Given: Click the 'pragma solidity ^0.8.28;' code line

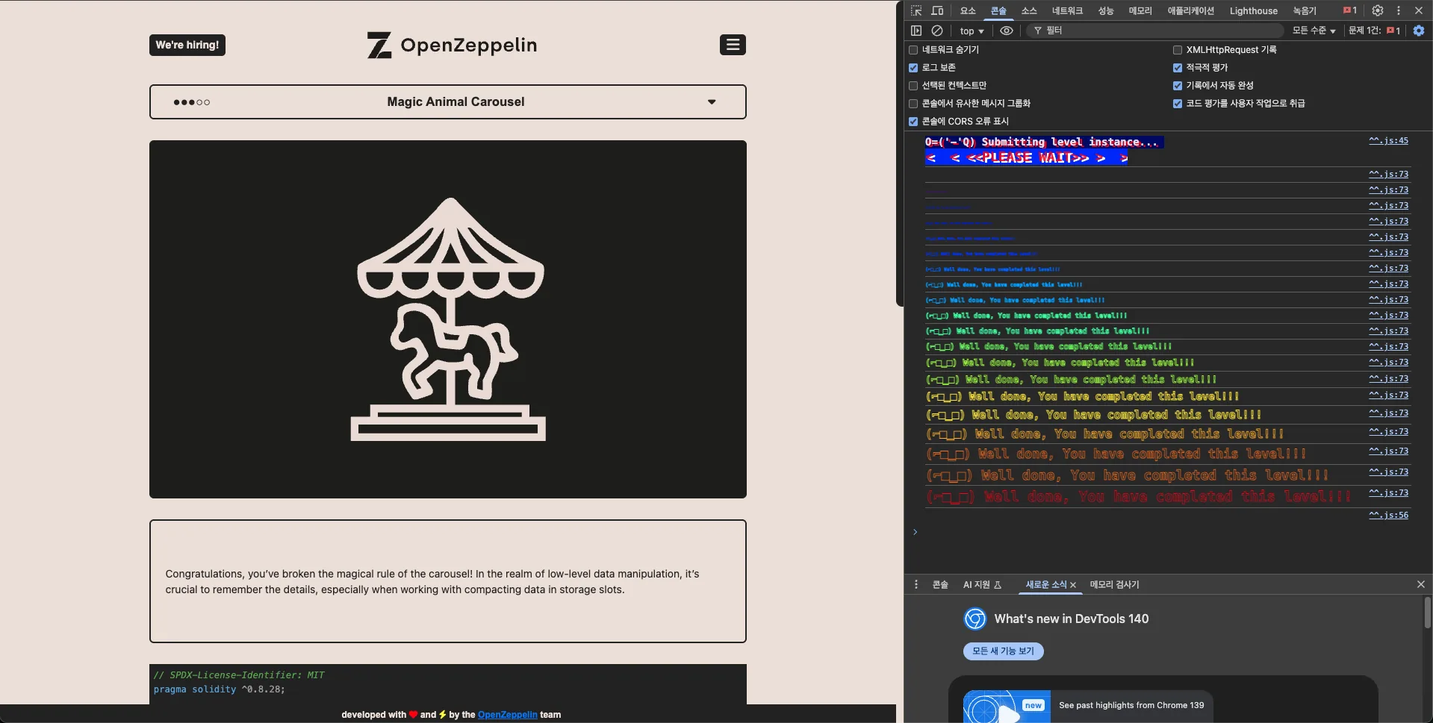Looking at the screenshot, I should pos(220,689).
